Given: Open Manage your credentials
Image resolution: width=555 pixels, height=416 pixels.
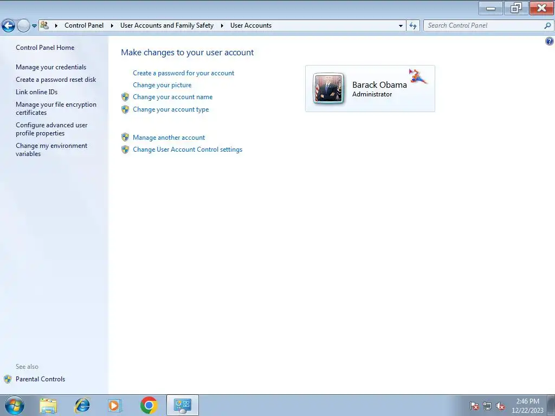Looking at the screenshot, I should [51, 67].
